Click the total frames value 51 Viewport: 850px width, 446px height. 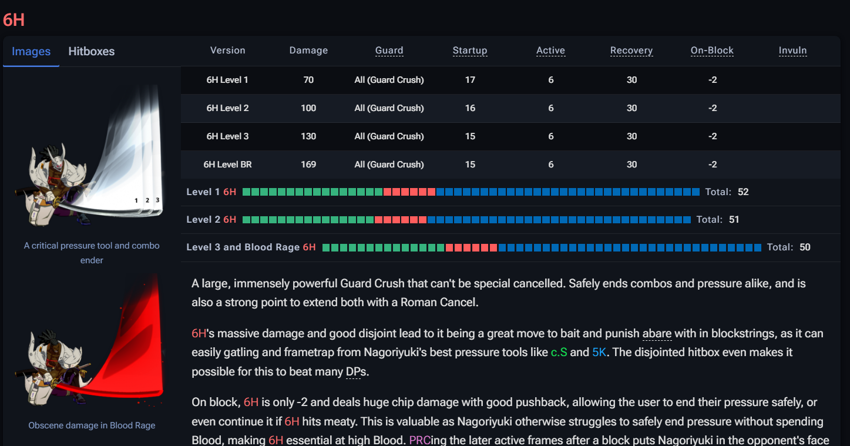pyautogui.click(x=734, y=220)
